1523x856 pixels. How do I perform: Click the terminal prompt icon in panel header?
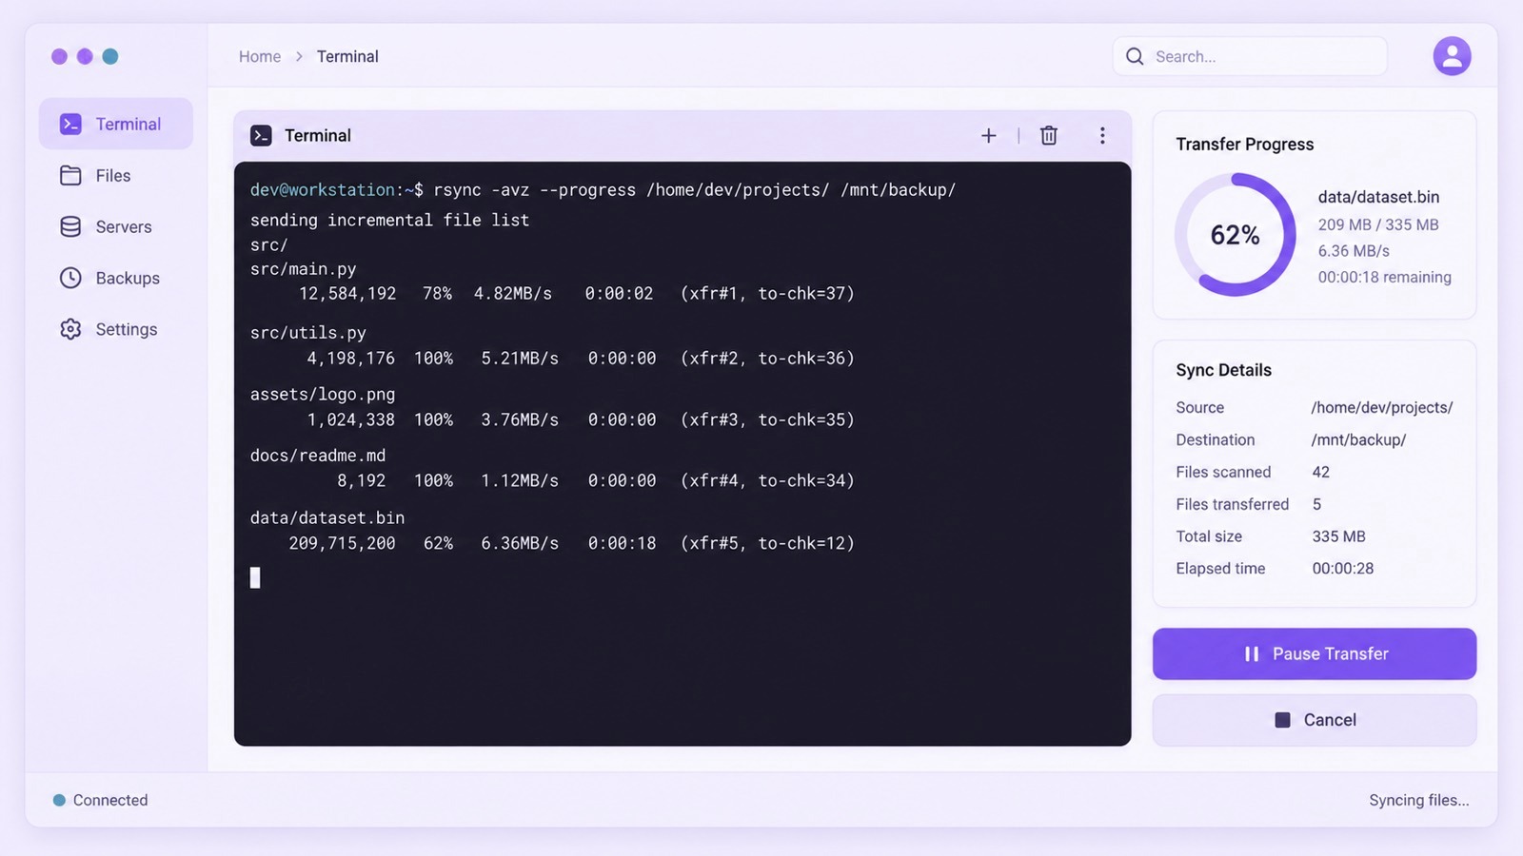click(261, 136)
